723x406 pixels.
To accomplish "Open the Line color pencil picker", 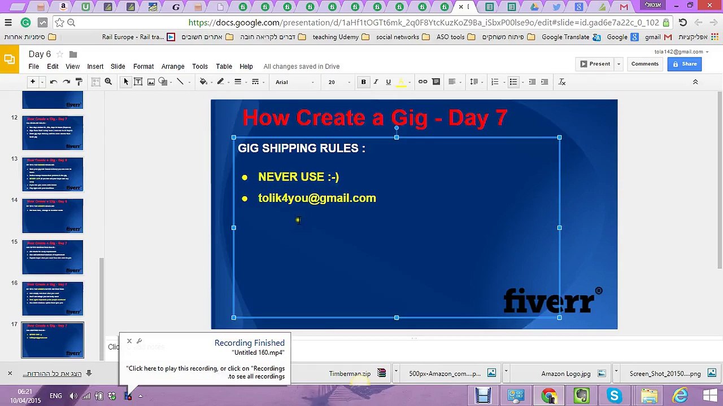I will (x=220, y=82).
